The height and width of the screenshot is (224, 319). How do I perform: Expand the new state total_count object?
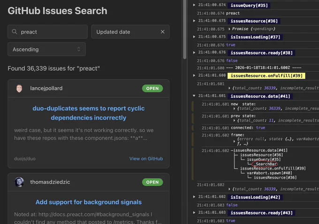pos(234,108)
